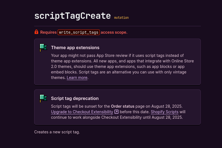Click the red lock icon
Viewport: 222px width, 148px height.
point(36,32)
